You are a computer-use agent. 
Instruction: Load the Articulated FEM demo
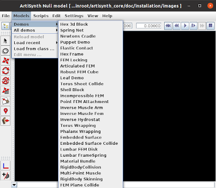coord(91,66)
